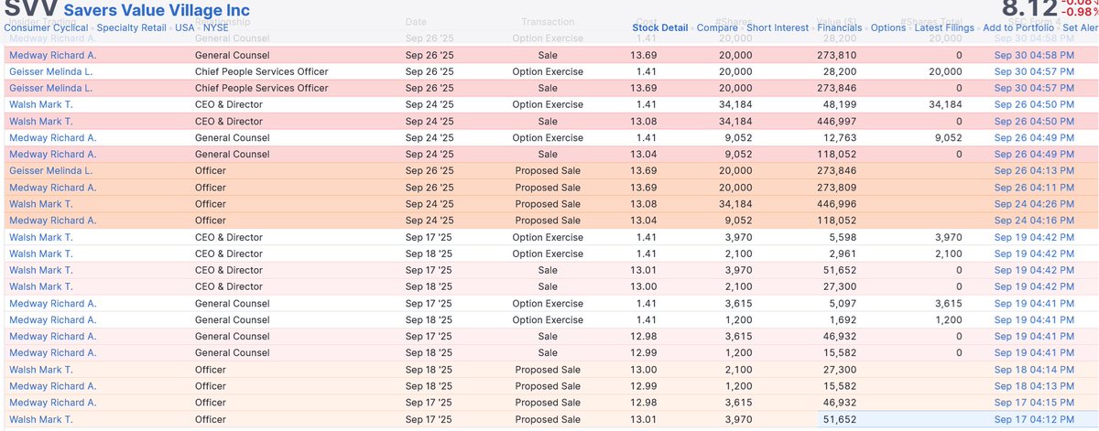Select the Chief People Services Officer cell in Sale row
1099x431 pixels.
(262, 88)
